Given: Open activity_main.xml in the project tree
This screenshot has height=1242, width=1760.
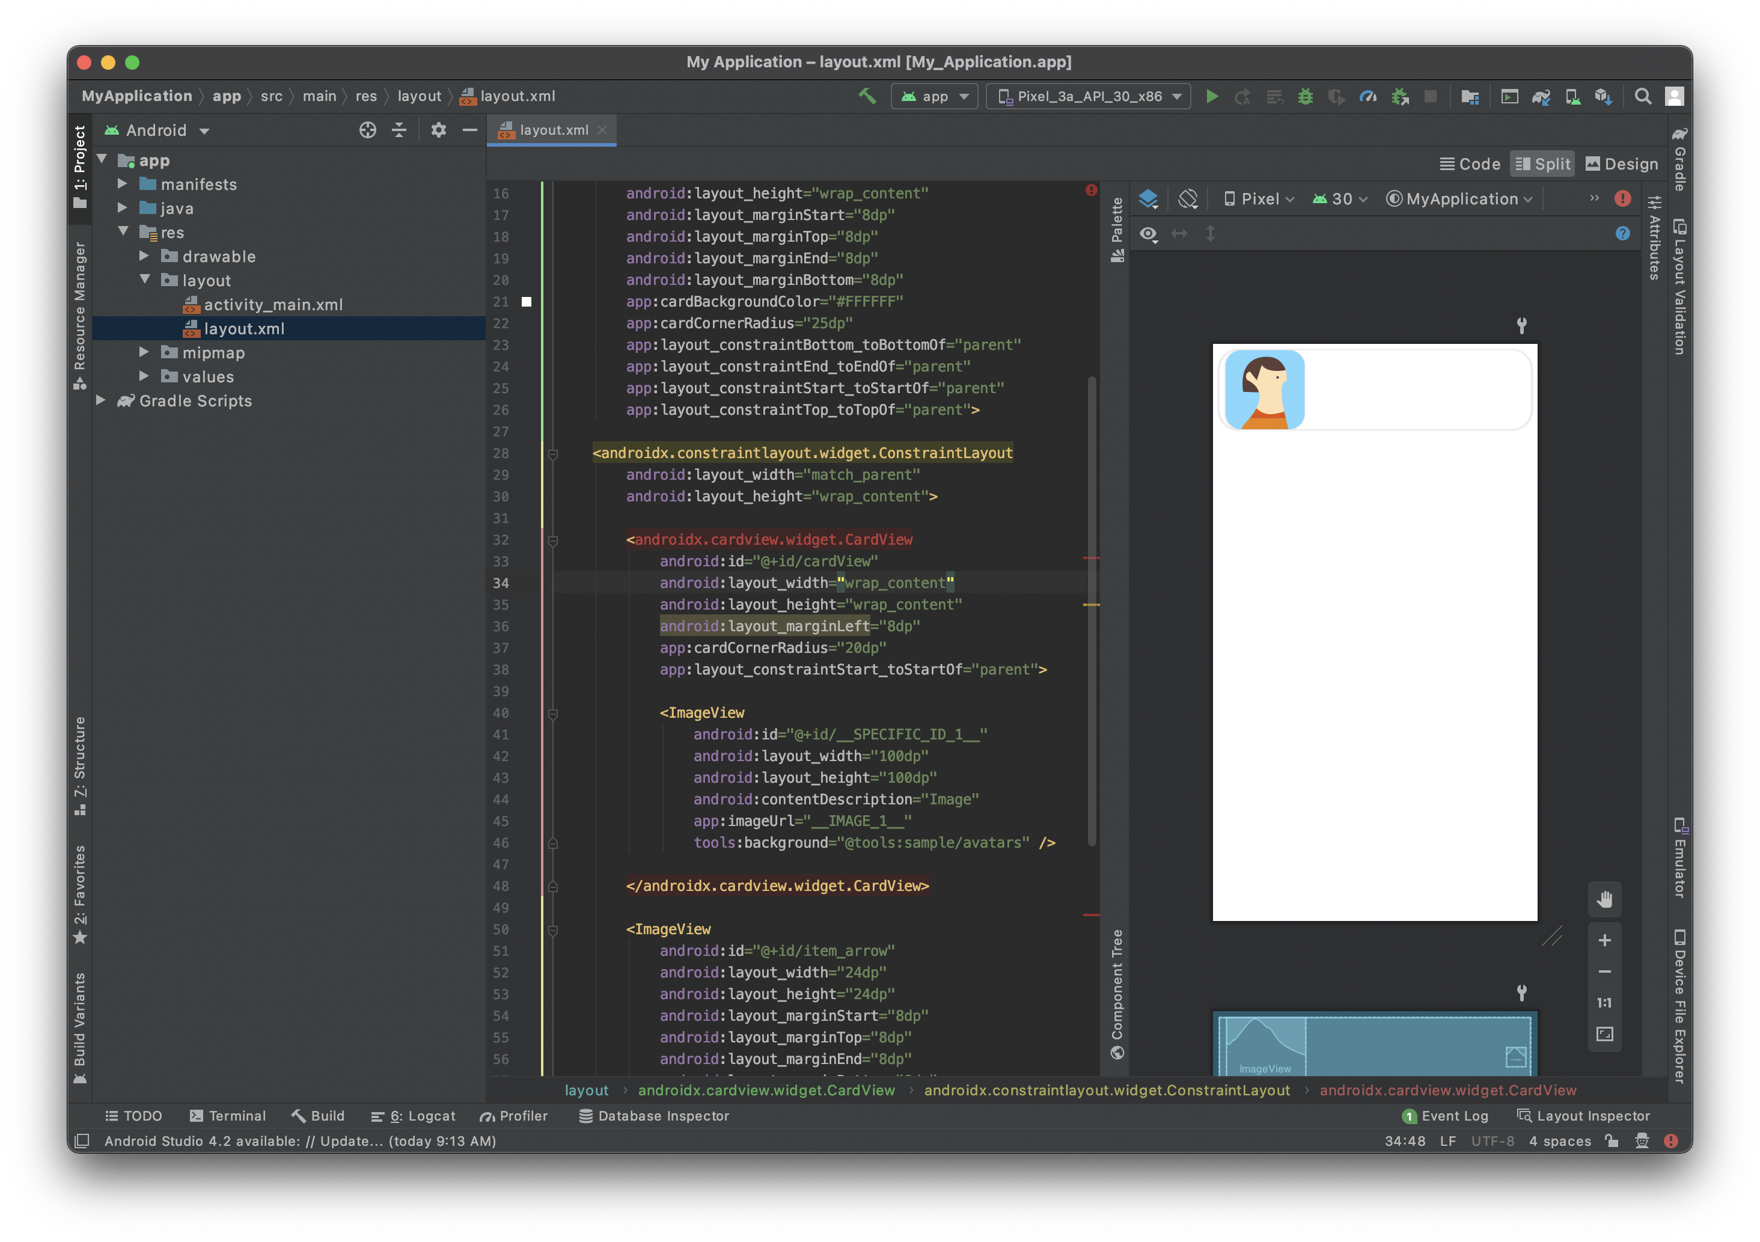Looking at the screenshot, I should pos(273,304).
